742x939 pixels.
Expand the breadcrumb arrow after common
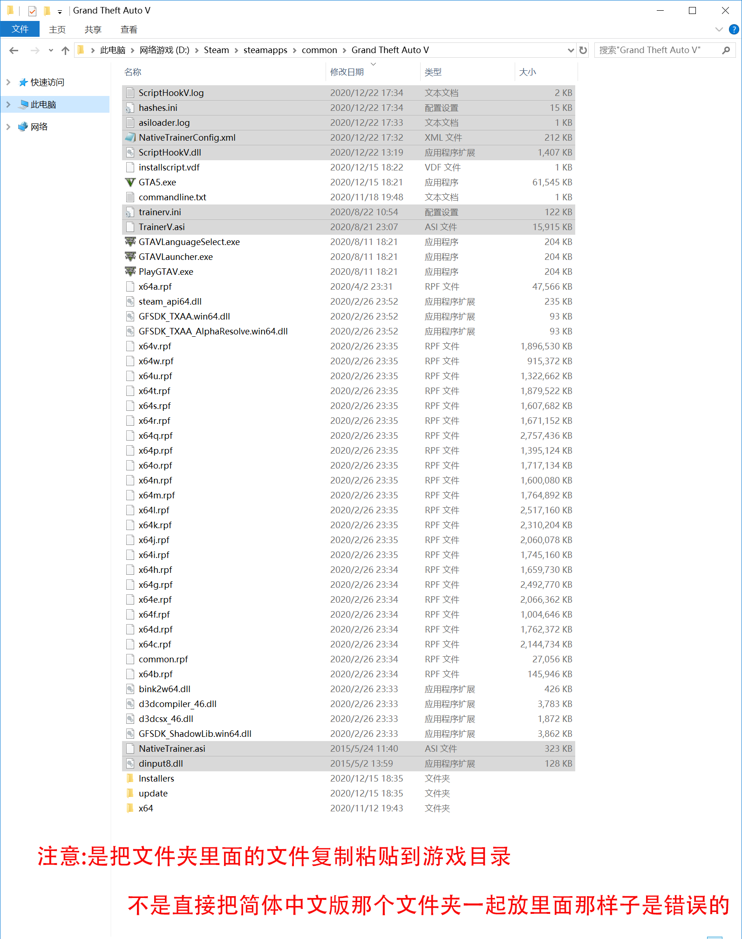coord(344,50)
